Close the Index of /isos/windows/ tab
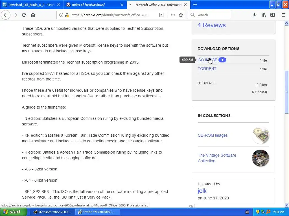Image resolution: width=289 pixels, height=216 pixels. pos(122,5)
